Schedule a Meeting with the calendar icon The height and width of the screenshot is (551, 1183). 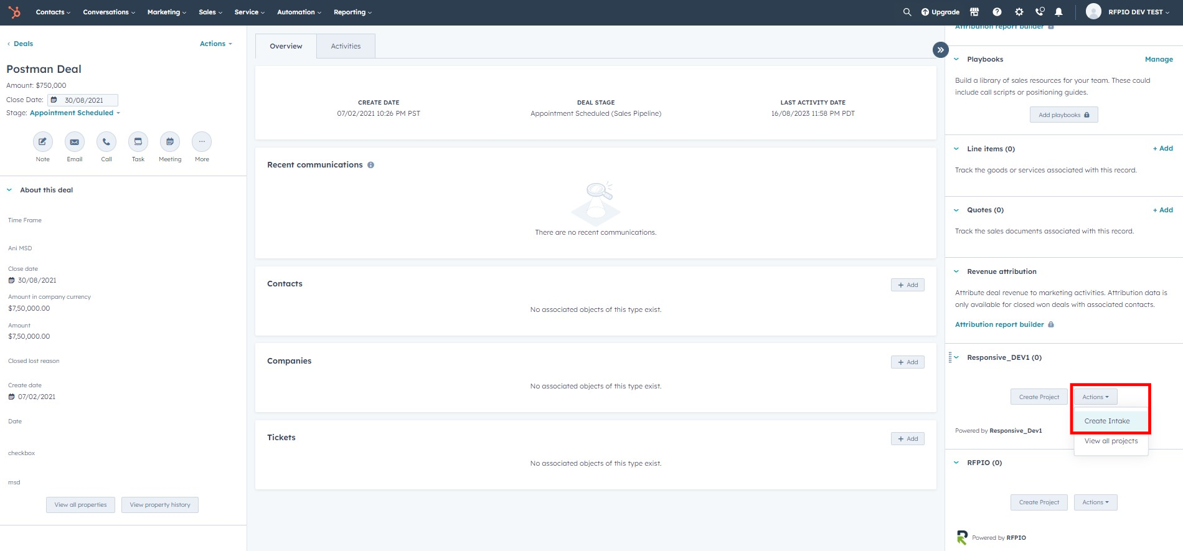pos(170,142)
